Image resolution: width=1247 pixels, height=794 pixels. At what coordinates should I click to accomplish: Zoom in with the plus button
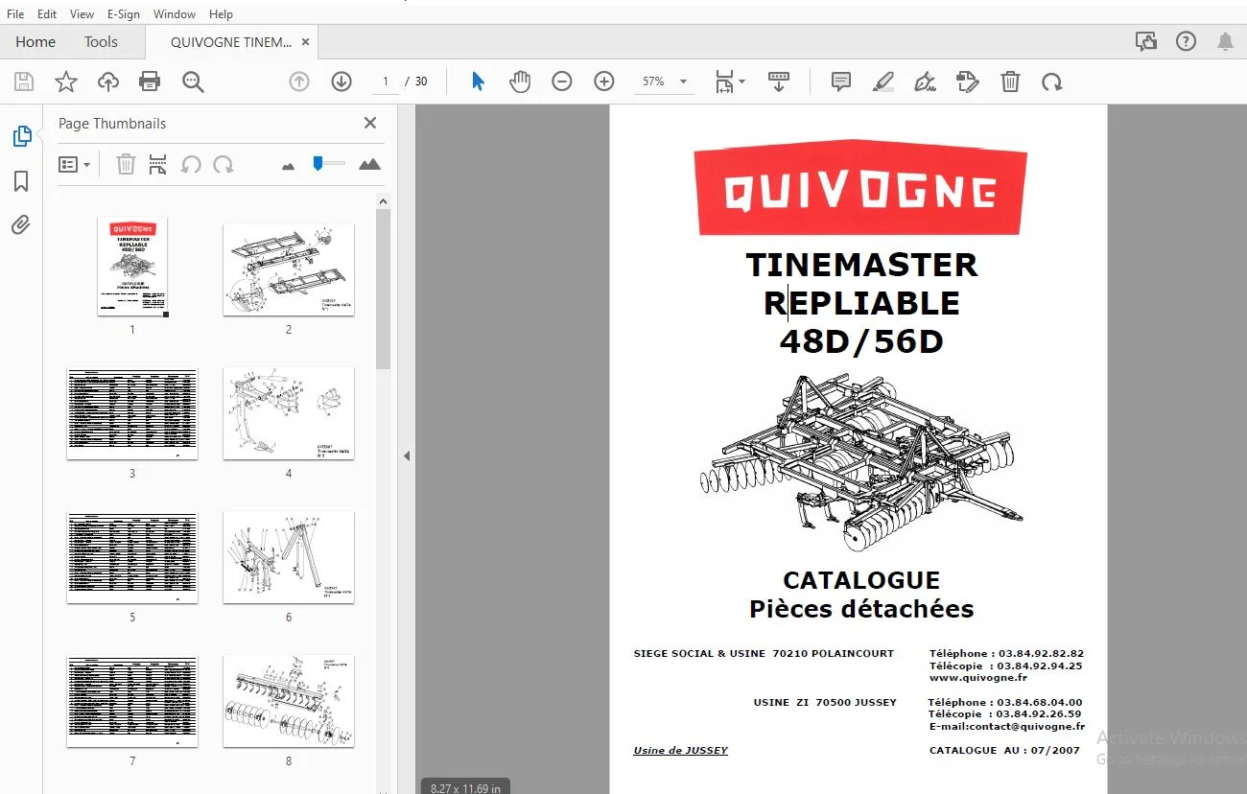[x=604, y=82]
